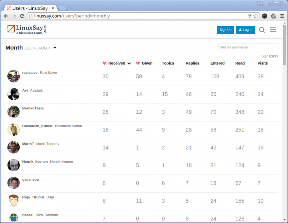
Task: Open the hamburger menu in site header
Action: tap(273, 30)
